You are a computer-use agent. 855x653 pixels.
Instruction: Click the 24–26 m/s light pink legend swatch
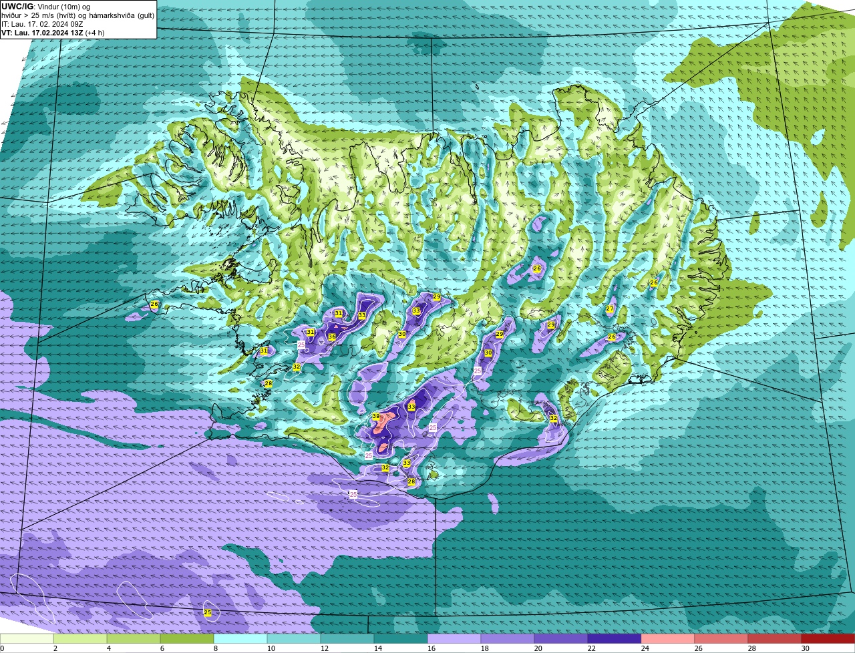(668, 638)
